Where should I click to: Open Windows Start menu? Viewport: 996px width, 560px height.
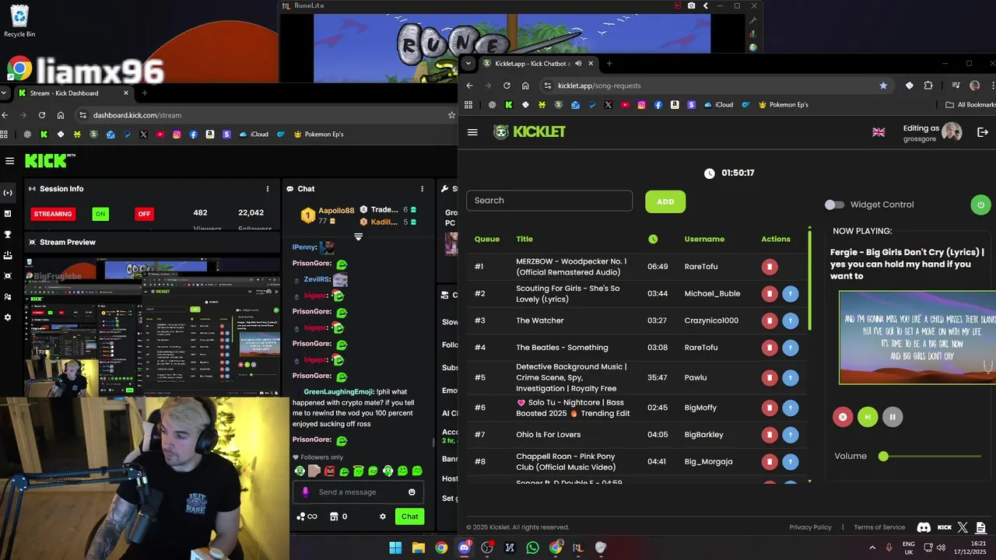[395, 548]
